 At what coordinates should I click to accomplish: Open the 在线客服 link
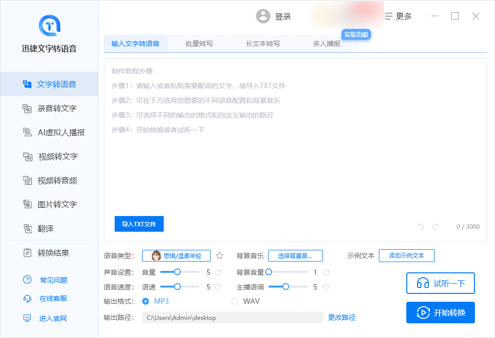(53, 298)
